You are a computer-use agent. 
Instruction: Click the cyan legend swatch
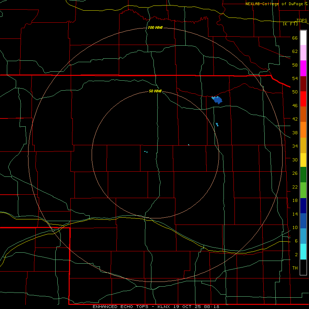pos(303,252)
